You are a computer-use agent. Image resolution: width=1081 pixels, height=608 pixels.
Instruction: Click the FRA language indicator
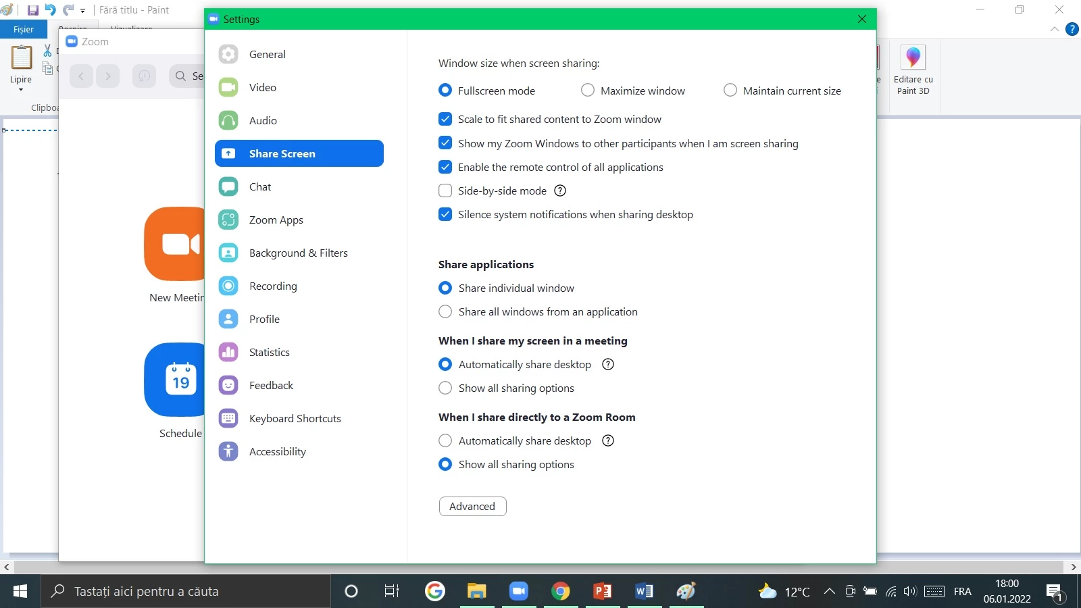point(962,592)
